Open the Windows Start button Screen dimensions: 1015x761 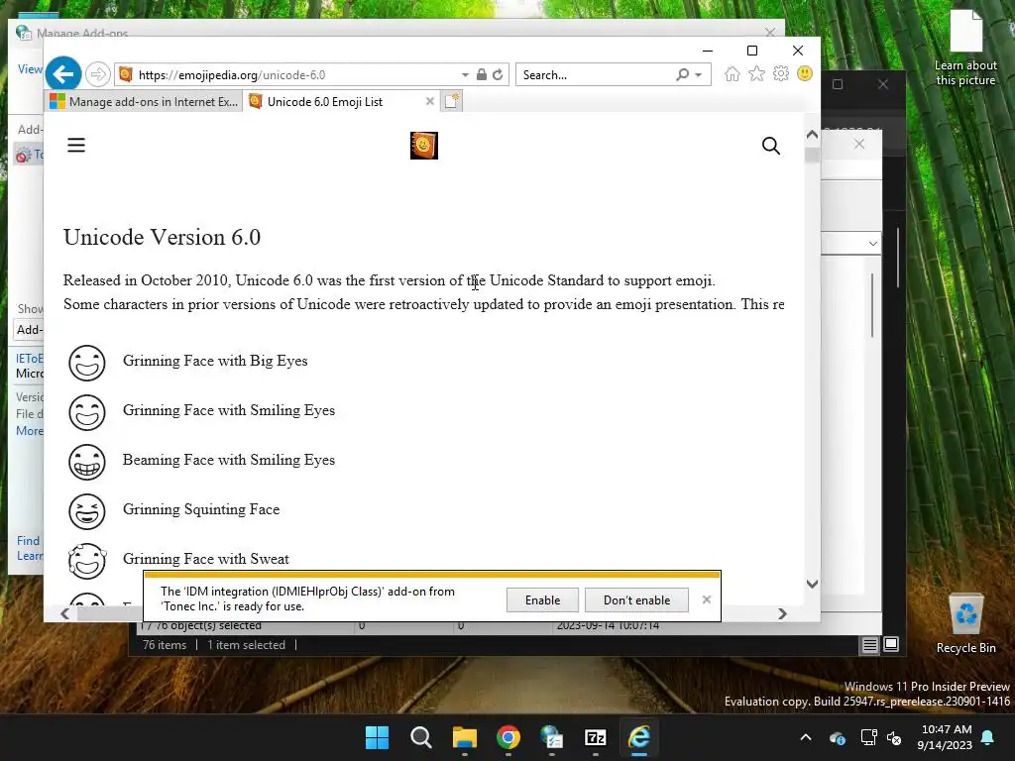click(x=377, y=737)
